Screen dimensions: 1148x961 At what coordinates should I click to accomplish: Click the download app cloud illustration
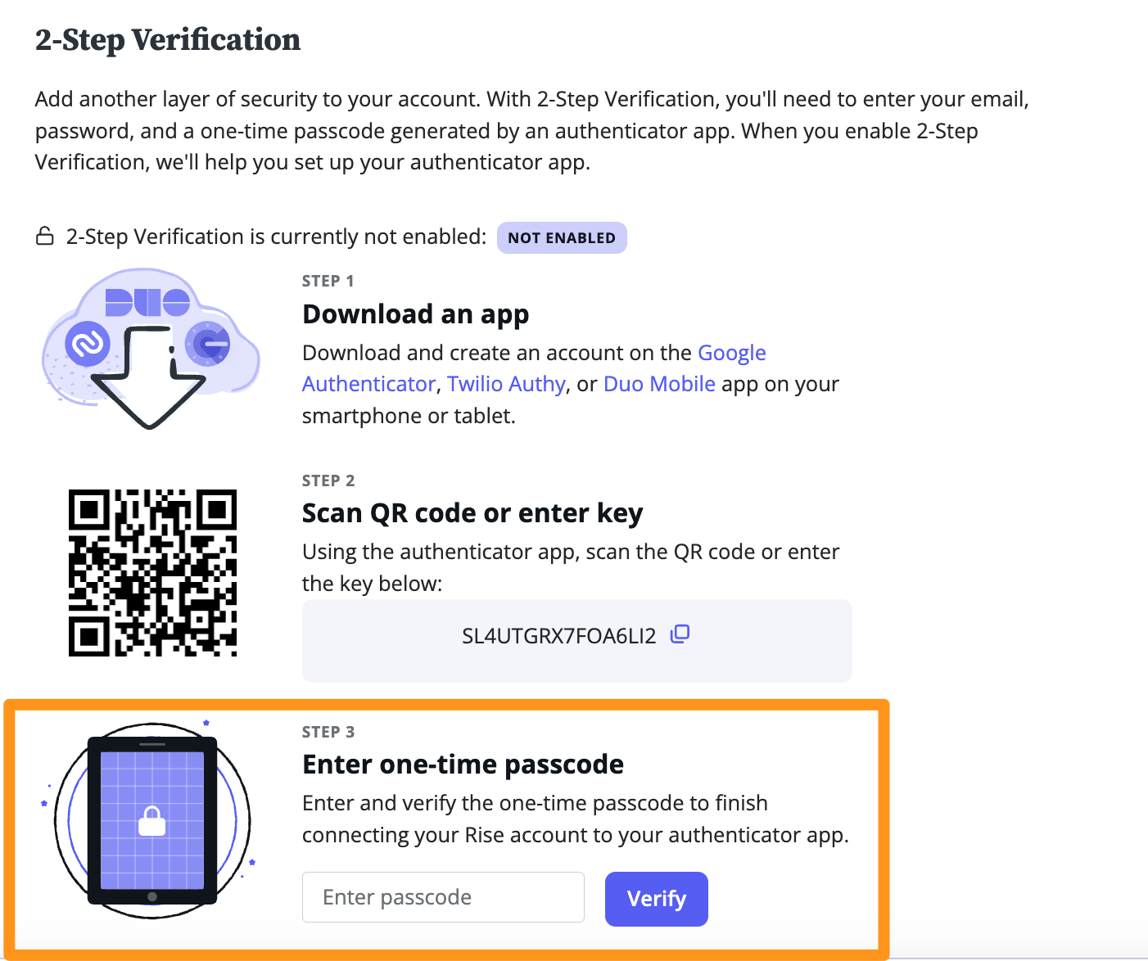click(151, 348)
